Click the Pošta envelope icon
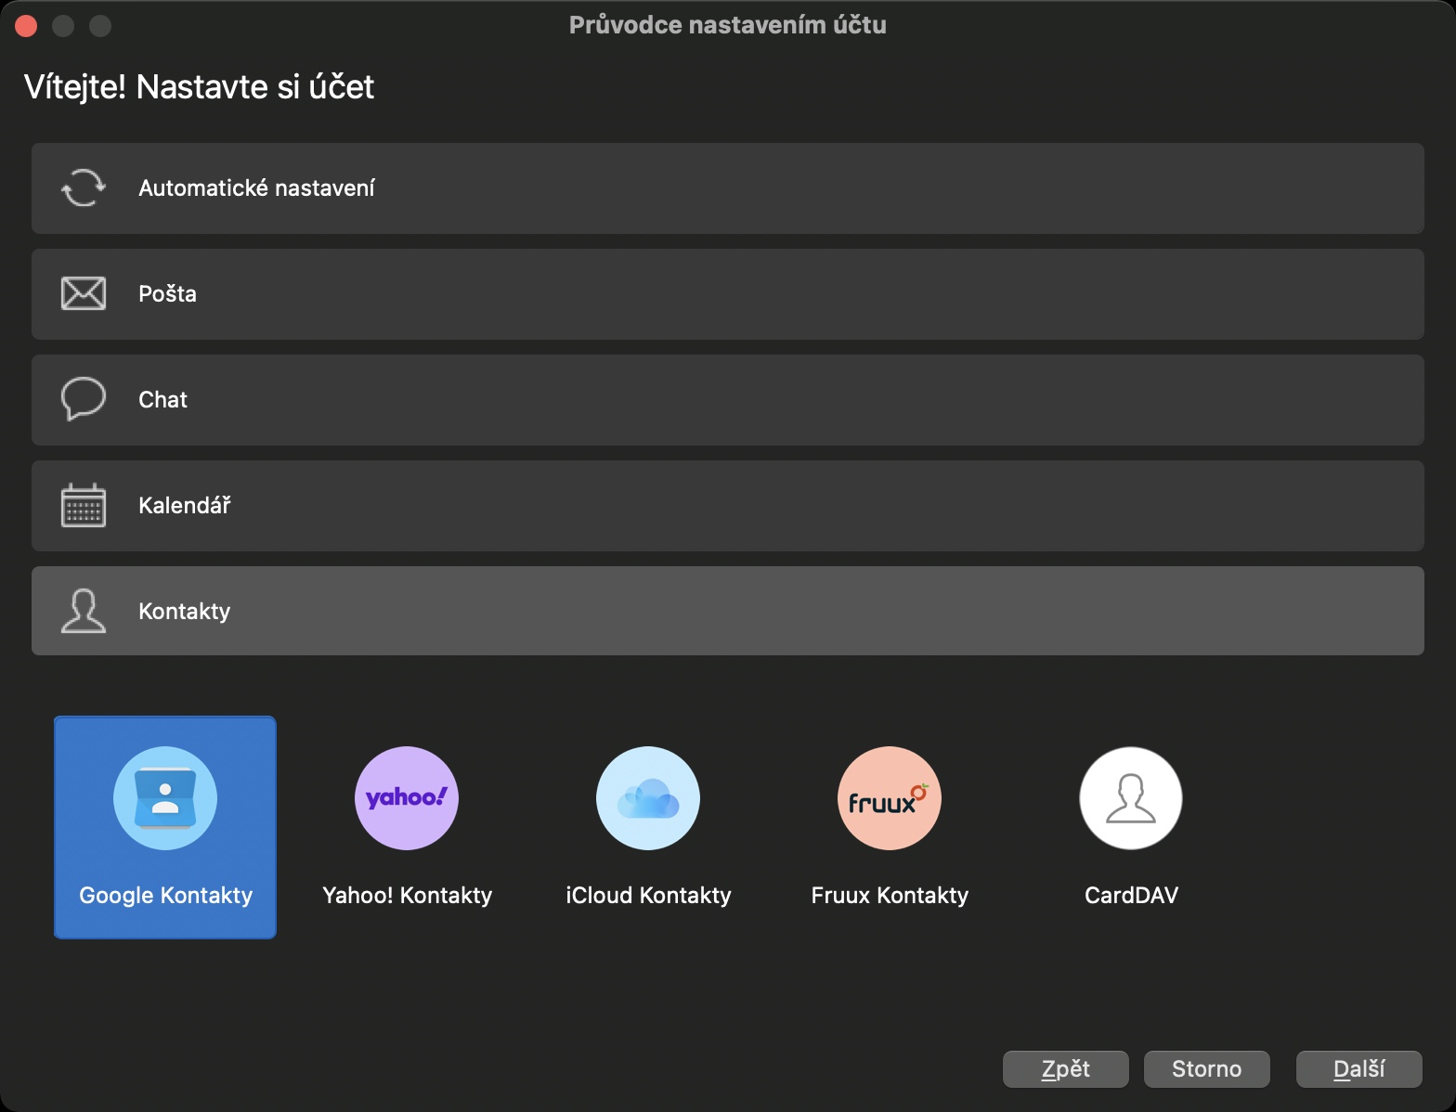Screen dimensions: 1456x1112 tap(84, 293)
